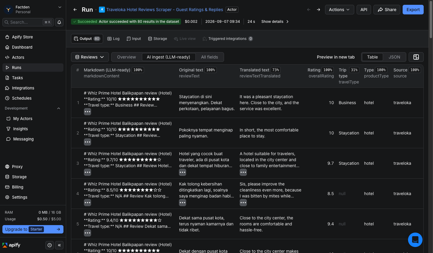Click the Share button
This screenshot has width=433, height=253.
(387, 10)
